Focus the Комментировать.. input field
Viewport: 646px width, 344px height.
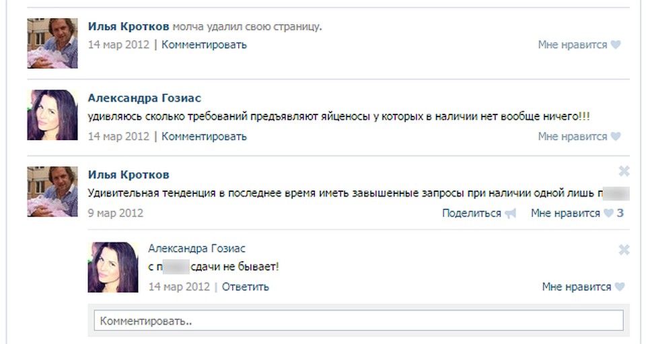coord(359,320)
